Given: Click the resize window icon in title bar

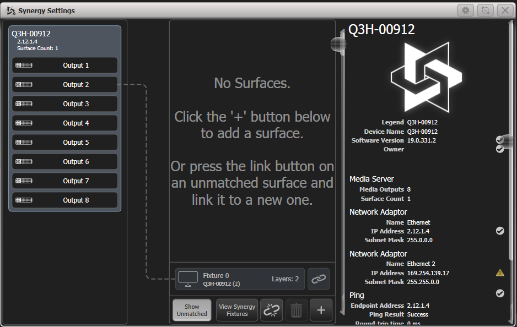Looking at the screenshot, I should (486, 10).
